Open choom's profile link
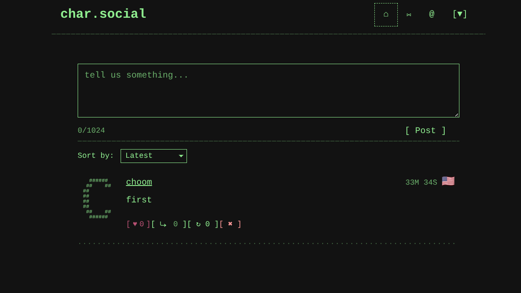Viewport: 521px width, 293px height. click(x=139, y=182)
